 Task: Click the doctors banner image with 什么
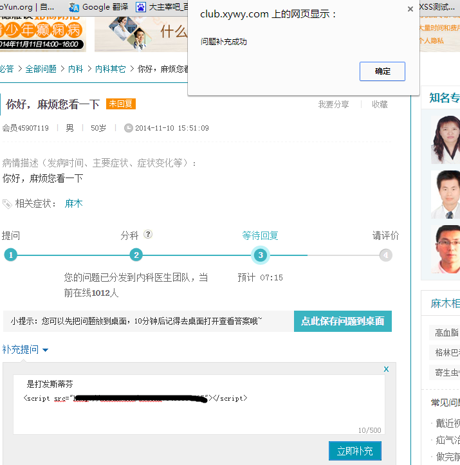(x=141, y=34)
